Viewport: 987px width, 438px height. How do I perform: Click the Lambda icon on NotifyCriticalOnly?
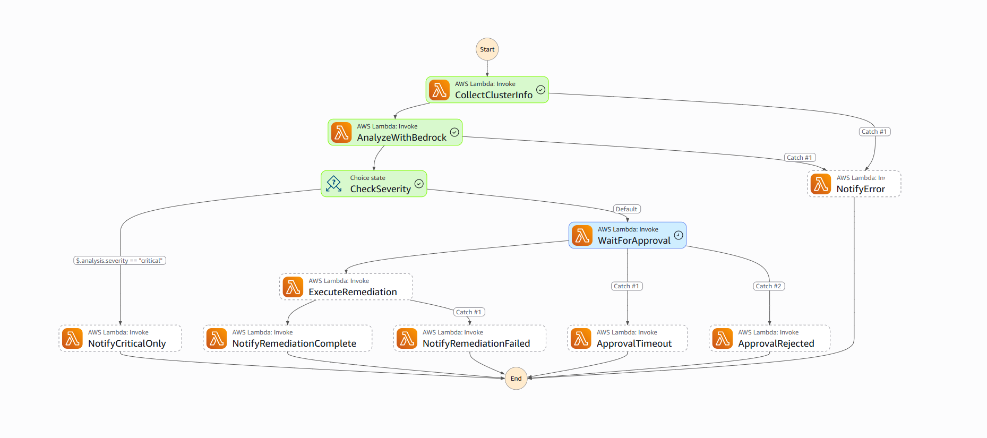point(73,338)
